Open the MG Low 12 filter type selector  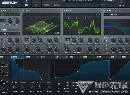pos(115,15)
